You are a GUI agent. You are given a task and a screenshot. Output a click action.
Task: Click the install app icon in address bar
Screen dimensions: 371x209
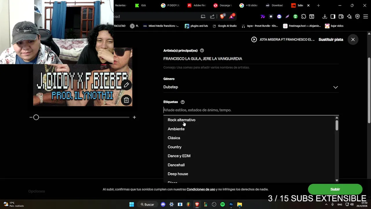(203, 17)
